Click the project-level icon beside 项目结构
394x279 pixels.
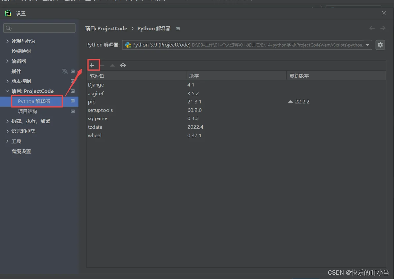click(x=73, y=111)
